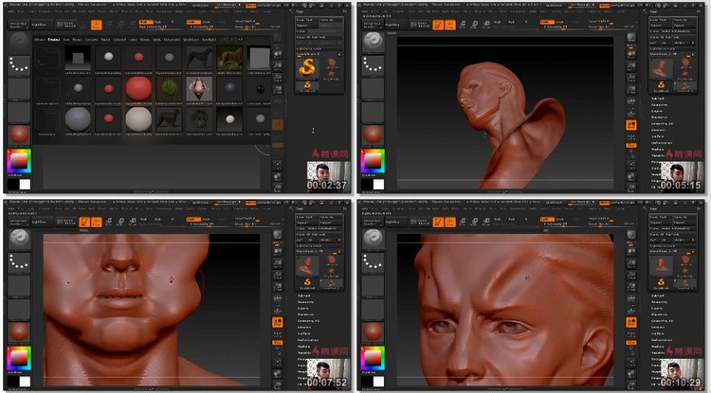Select Rotate mode icon, 00:05:15 top shelf

[486, 25]
